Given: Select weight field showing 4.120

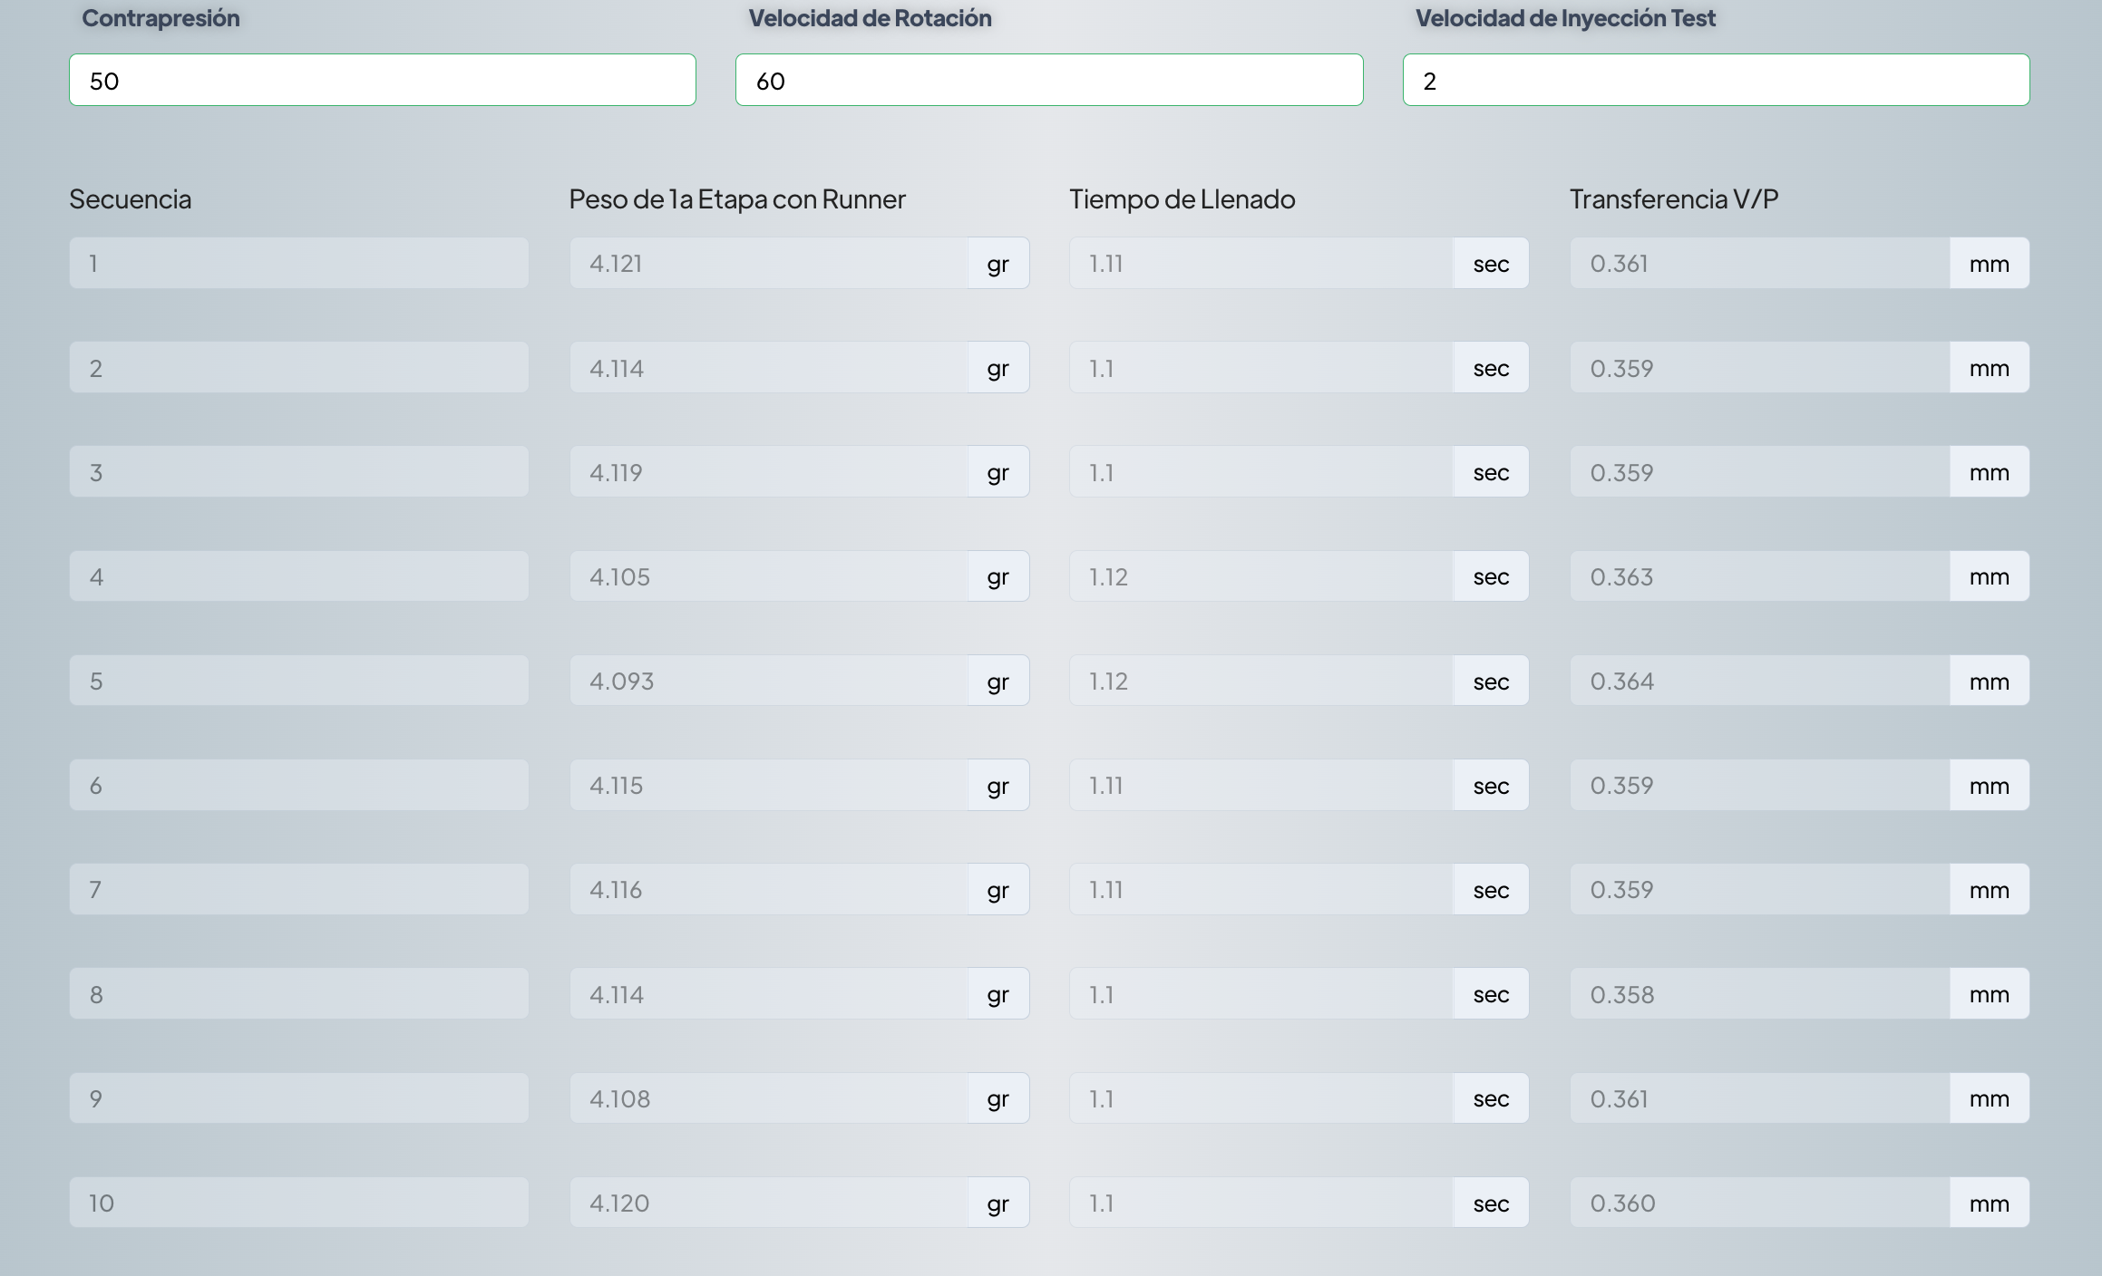Looking at the screenshot, I should tap(768, 1203).
